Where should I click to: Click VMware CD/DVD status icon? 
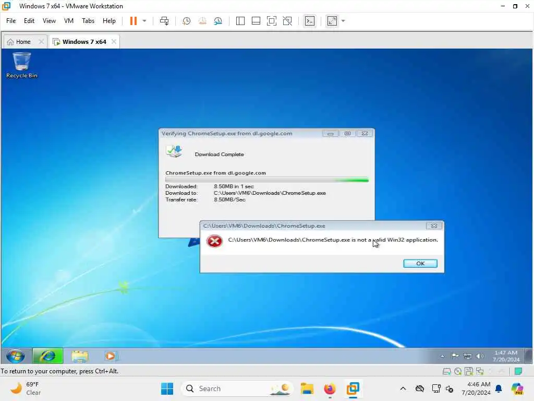click(458, 371)
